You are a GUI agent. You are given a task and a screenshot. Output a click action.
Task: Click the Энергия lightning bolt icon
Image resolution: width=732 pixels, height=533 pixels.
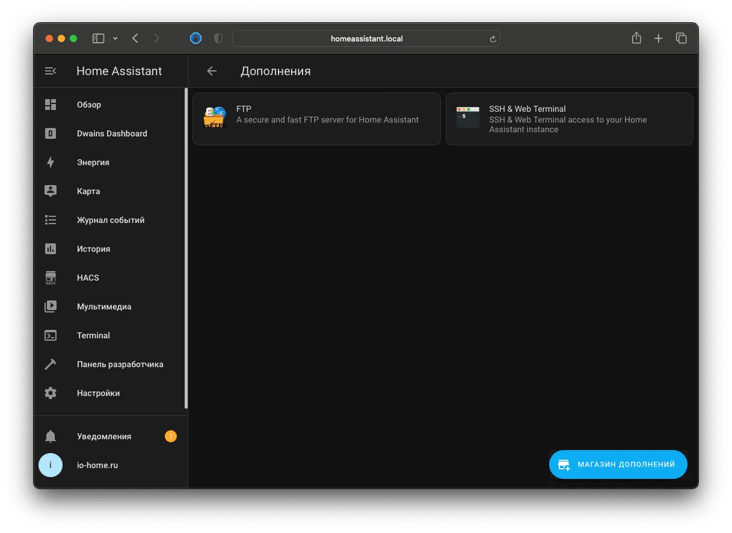click(x=51, y=162)
